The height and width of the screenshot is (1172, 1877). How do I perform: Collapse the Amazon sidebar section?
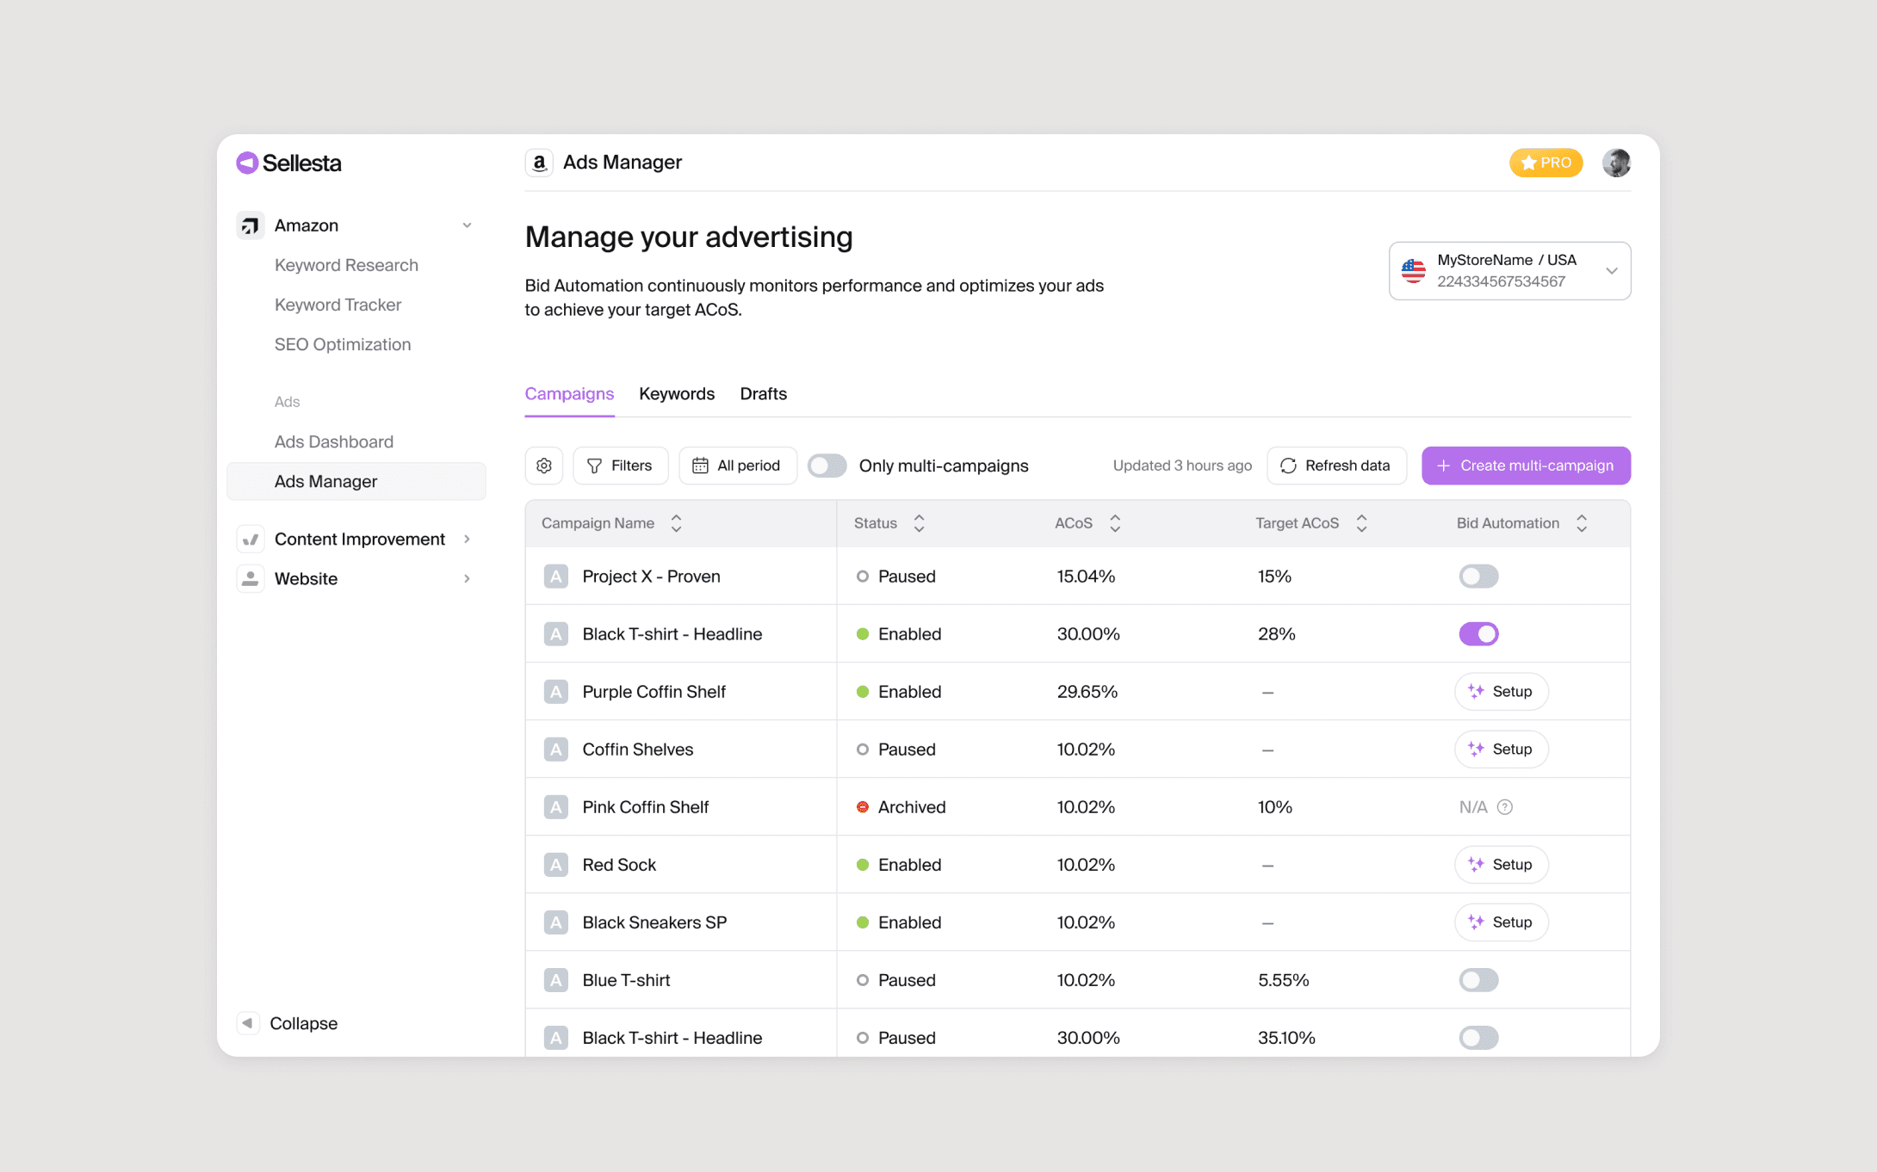tap(467, 225)
